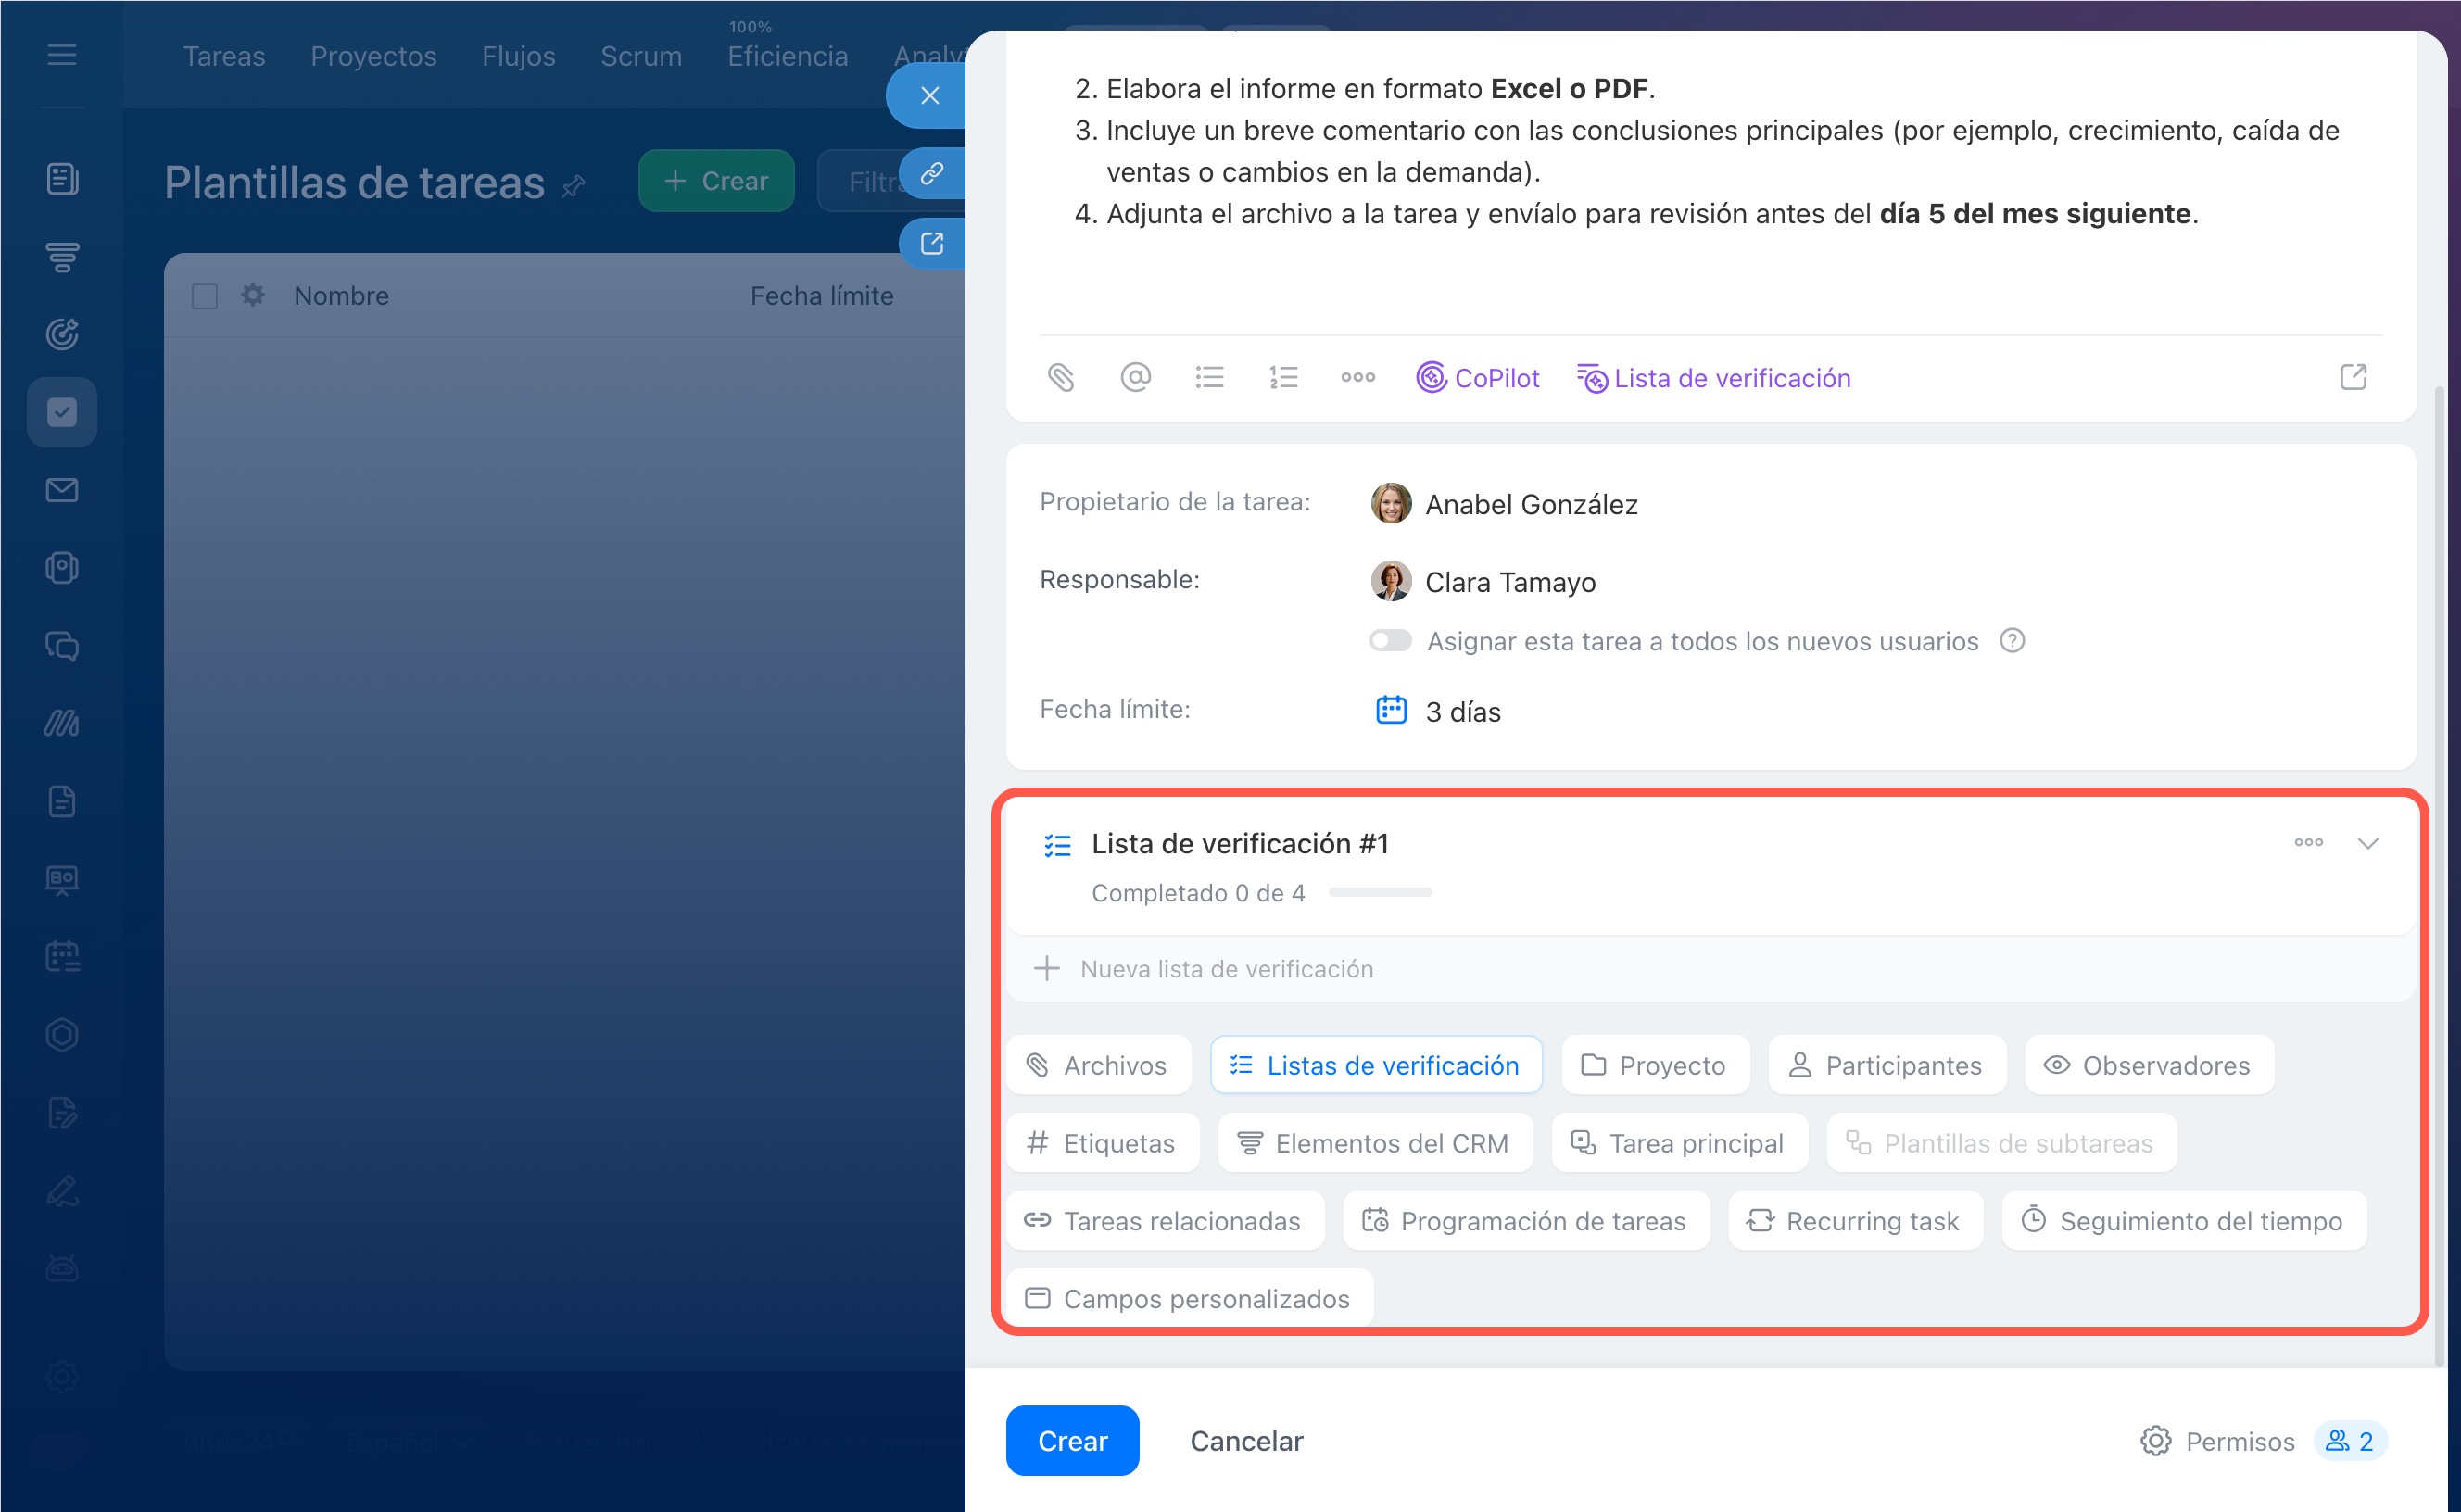Insert a bulleted list in the editor
Screen dimensions: 2461x1512
coord(1209,378)
